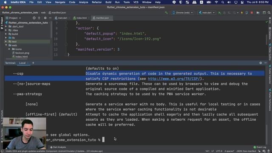Open Chrome (web) device dropdown
Screen dimensions: 272x153
click(182, 13)
